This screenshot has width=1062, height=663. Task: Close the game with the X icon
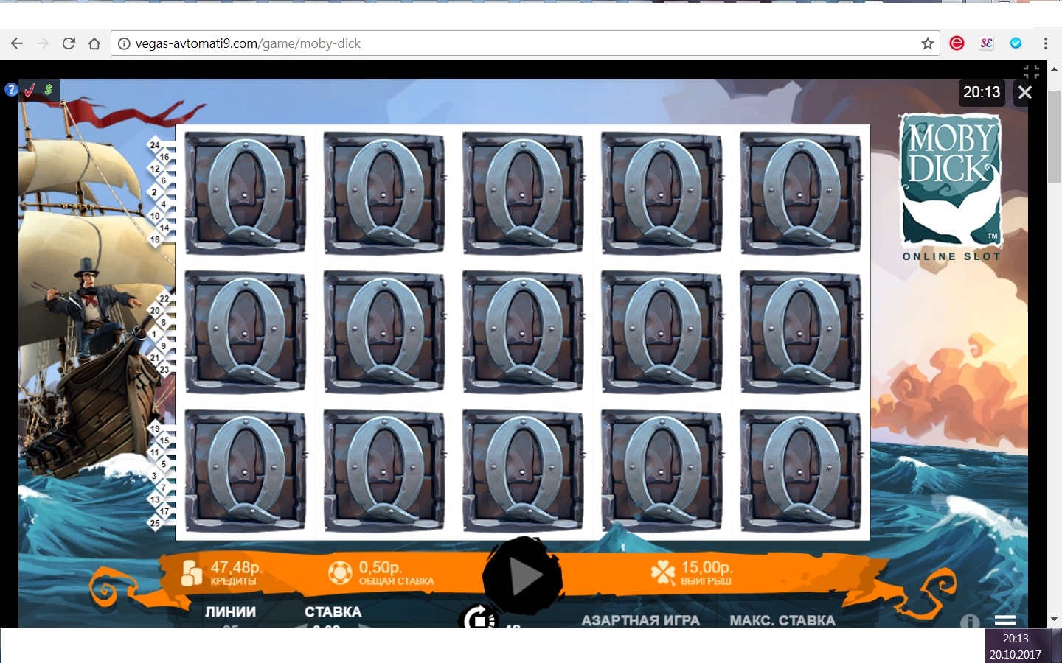(x=1024, y=92)
